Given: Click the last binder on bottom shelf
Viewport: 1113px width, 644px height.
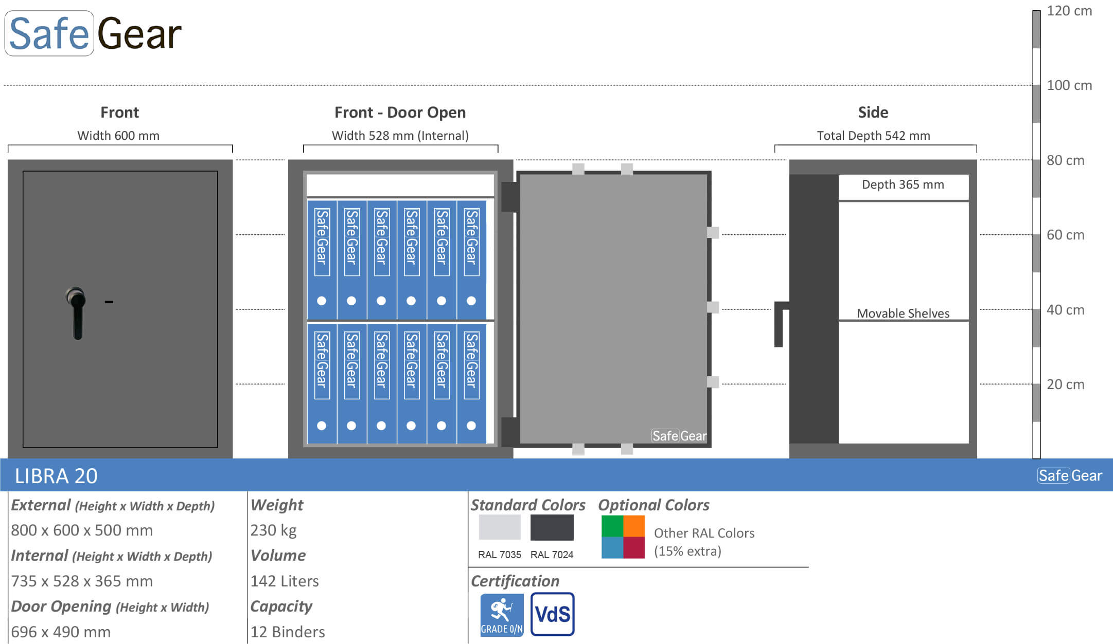Looking at the screenshot, I should [471, 383].
